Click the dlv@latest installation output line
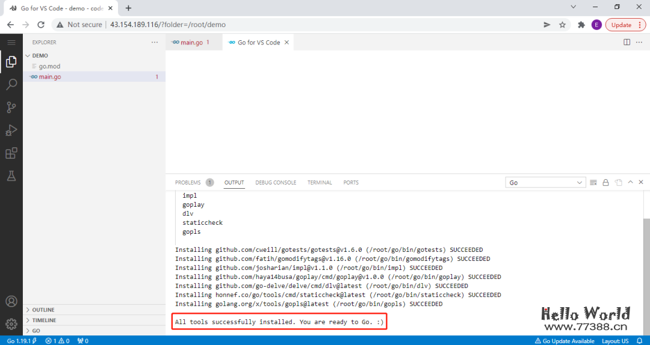The height and width of the screenshot is (345, 650). [321, 285]
